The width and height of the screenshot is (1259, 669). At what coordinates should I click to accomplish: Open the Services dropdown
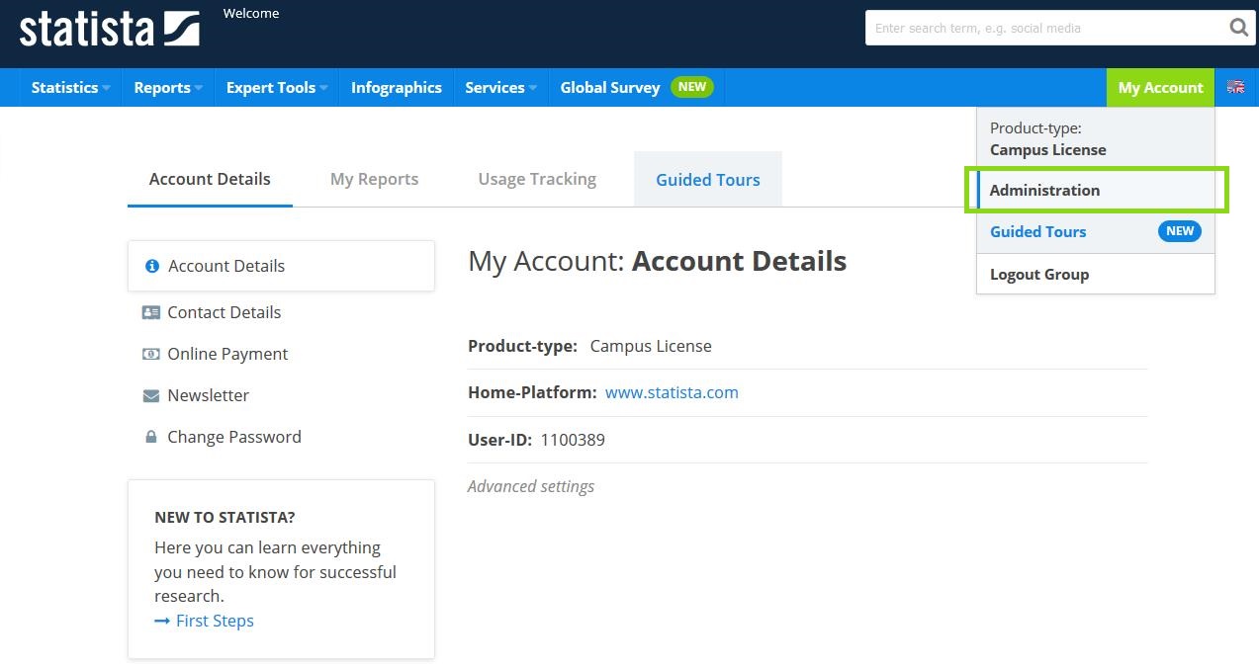(500, 87)
